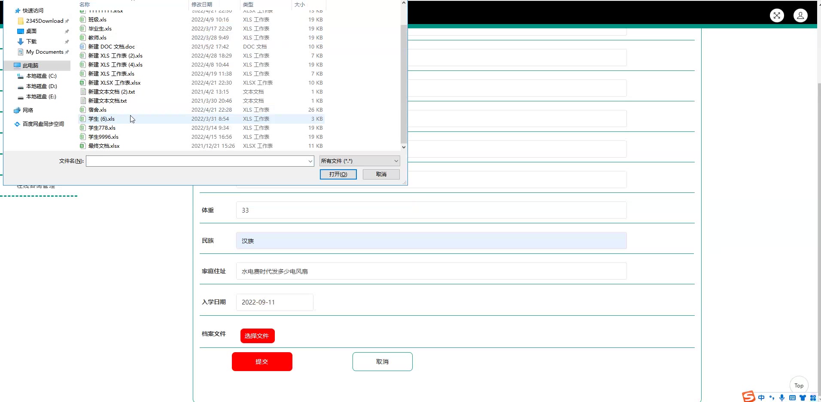
Task: Sort files by 修改日期 column header
Action: click(x=202, y=4)
